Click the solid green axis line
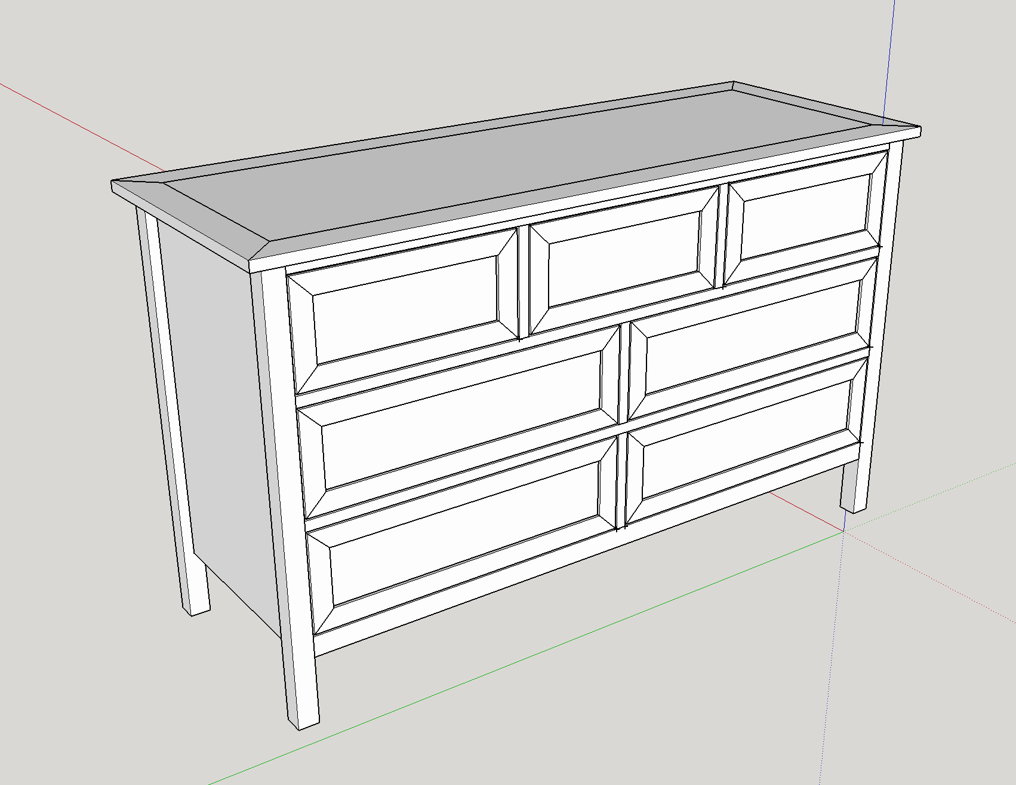The width and height of the screenshot is (1016, 785). point(525,657)
